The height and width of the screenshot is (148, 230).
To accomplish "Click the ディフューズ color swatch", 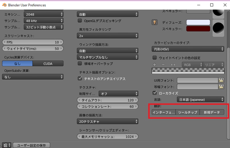I will point(198,22).
